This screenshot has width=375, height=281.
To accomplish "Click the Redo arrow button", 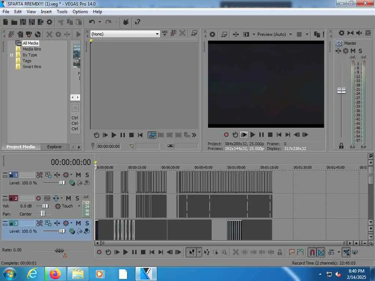I will coord(108,22).
